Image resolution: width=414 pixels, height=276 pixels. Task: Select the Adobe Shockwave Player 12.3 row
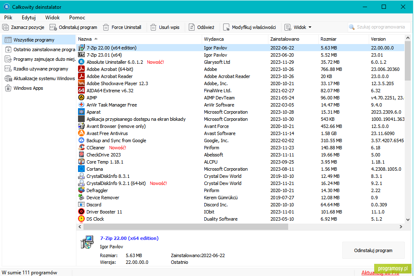tap(240, 83)
